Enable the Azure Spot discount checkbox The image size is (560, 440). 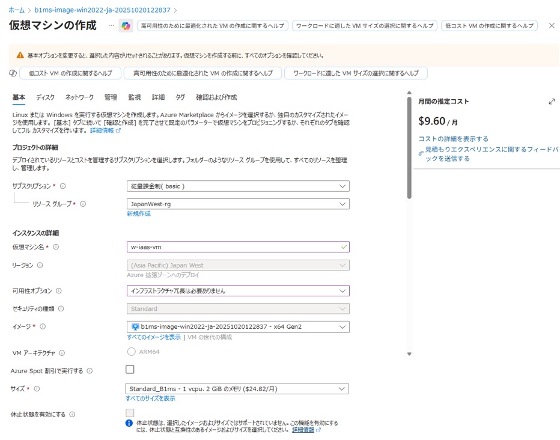tap(130, 370)
